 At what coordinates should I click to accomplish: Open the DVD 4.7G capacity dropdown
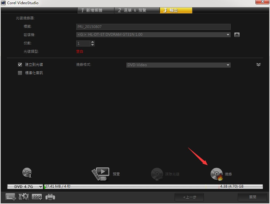pyautogui.click(x=25, y=186)
